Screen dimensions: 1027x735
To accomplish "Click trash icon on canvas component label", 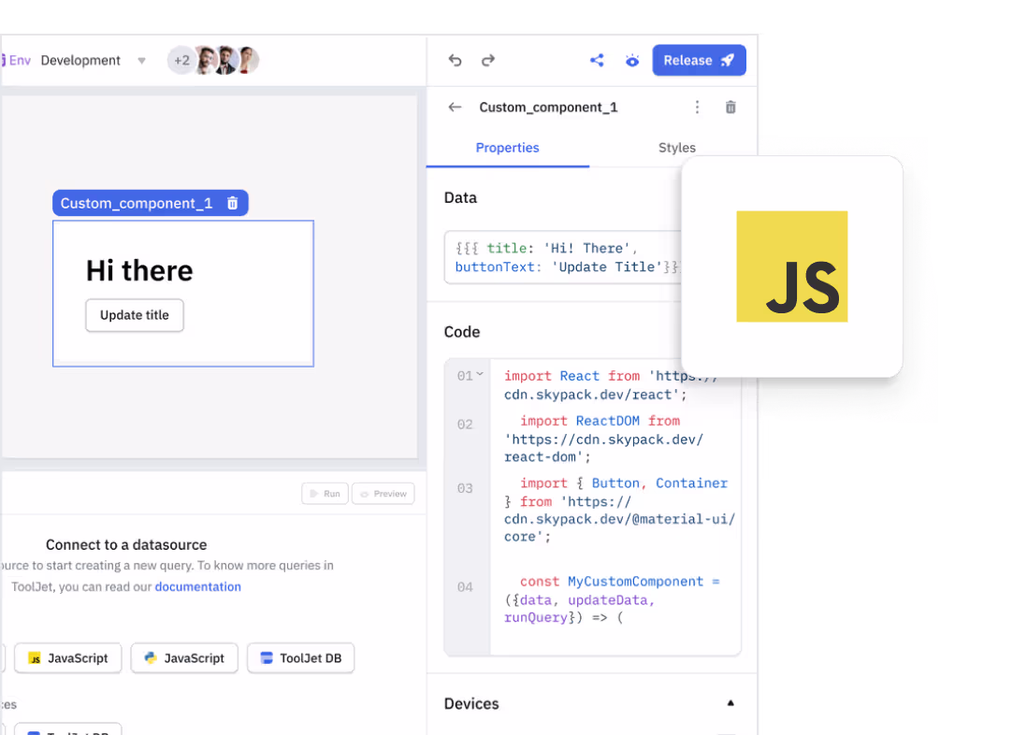I will point(233,203).
